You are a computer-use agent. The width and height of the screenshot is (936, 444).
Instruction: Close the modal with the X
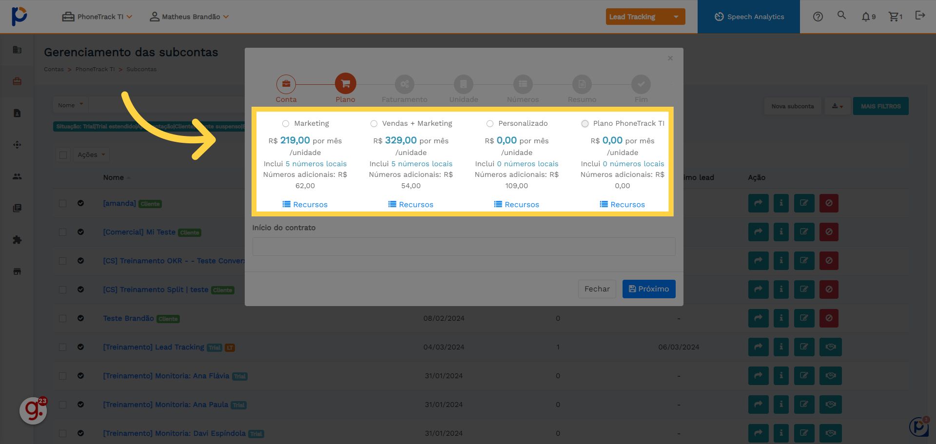pos(670,58)
